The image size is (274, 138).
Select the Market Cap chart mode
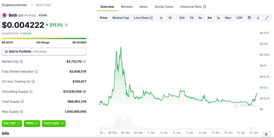(x=121, y=18)
